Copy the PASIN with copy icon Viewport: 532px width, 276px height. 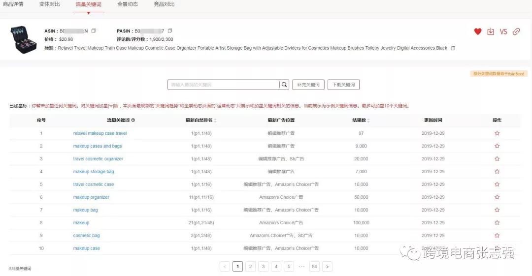pos(170,31)
